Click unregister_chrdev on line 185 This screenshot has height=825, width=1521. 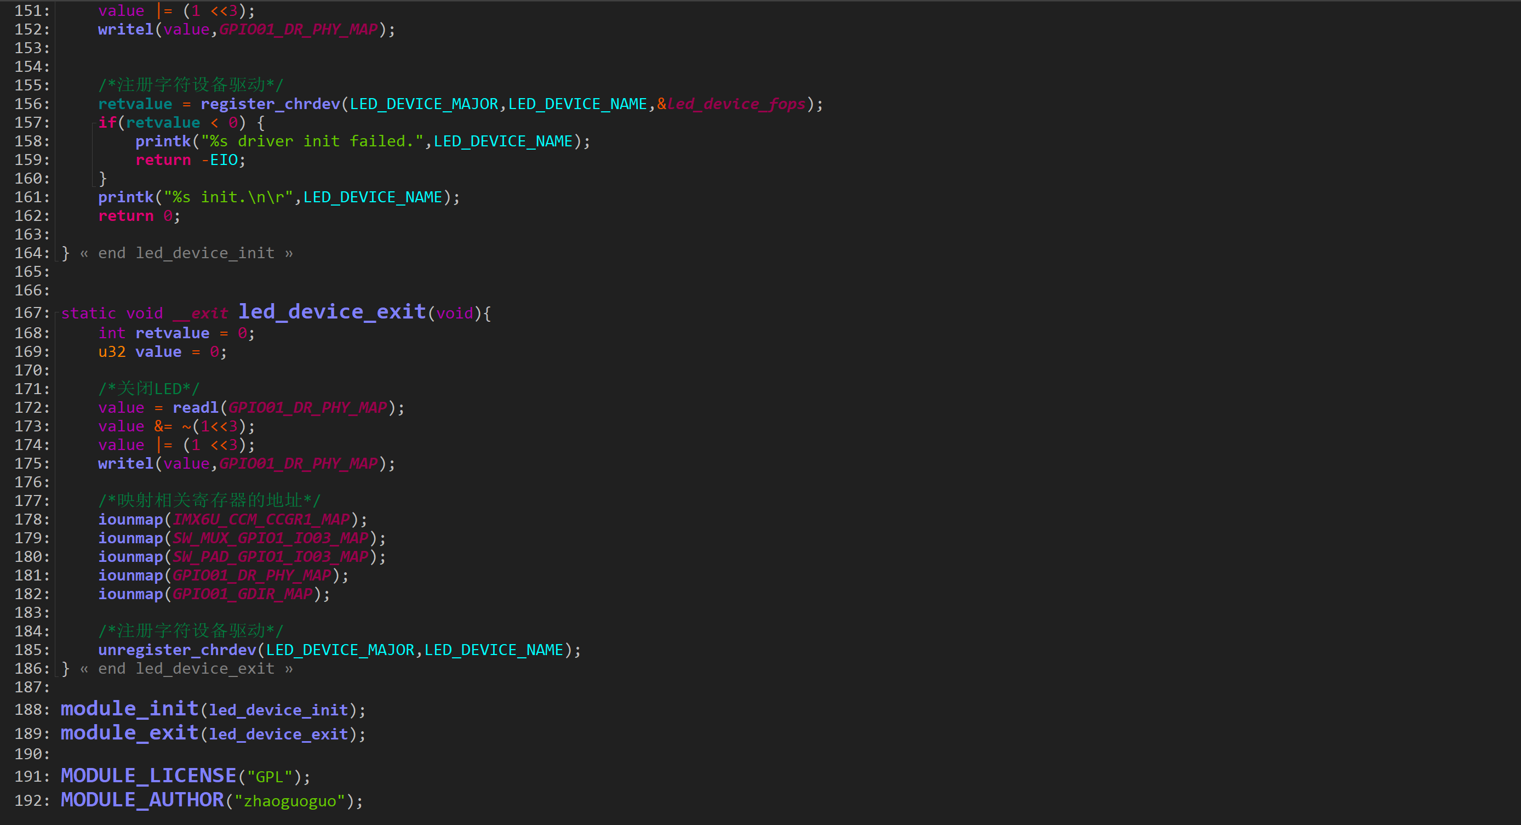[x=177, y=650]
